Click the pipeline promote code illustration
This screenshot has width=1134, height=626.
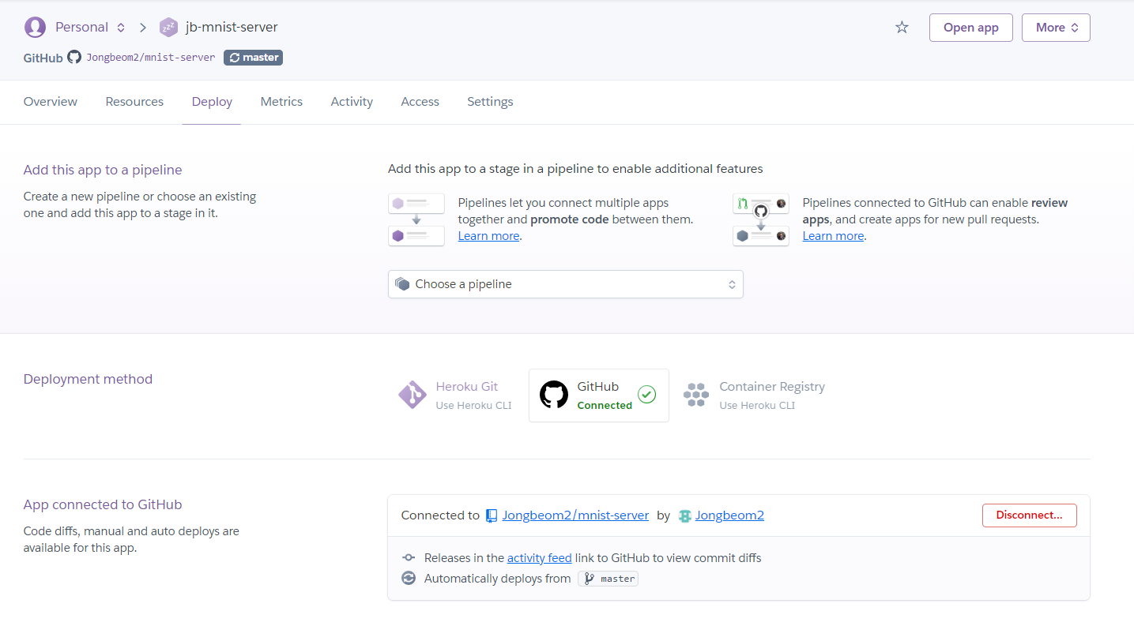[x=416, y=220]
